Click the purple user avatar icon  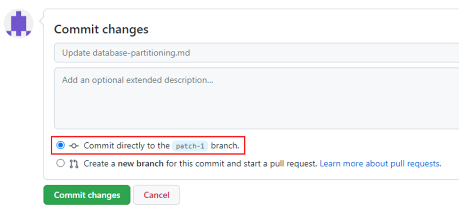click(18, 23)
